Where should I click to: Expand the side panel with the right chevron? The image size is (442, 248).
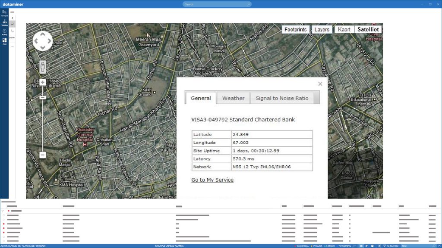[x=12, y=18]
